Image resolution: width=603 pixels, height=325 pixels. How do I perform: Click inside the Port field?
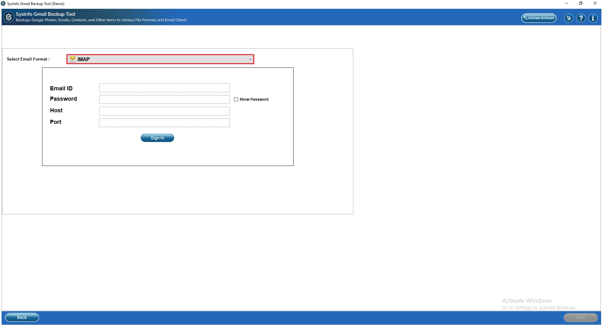click(164, 122)
